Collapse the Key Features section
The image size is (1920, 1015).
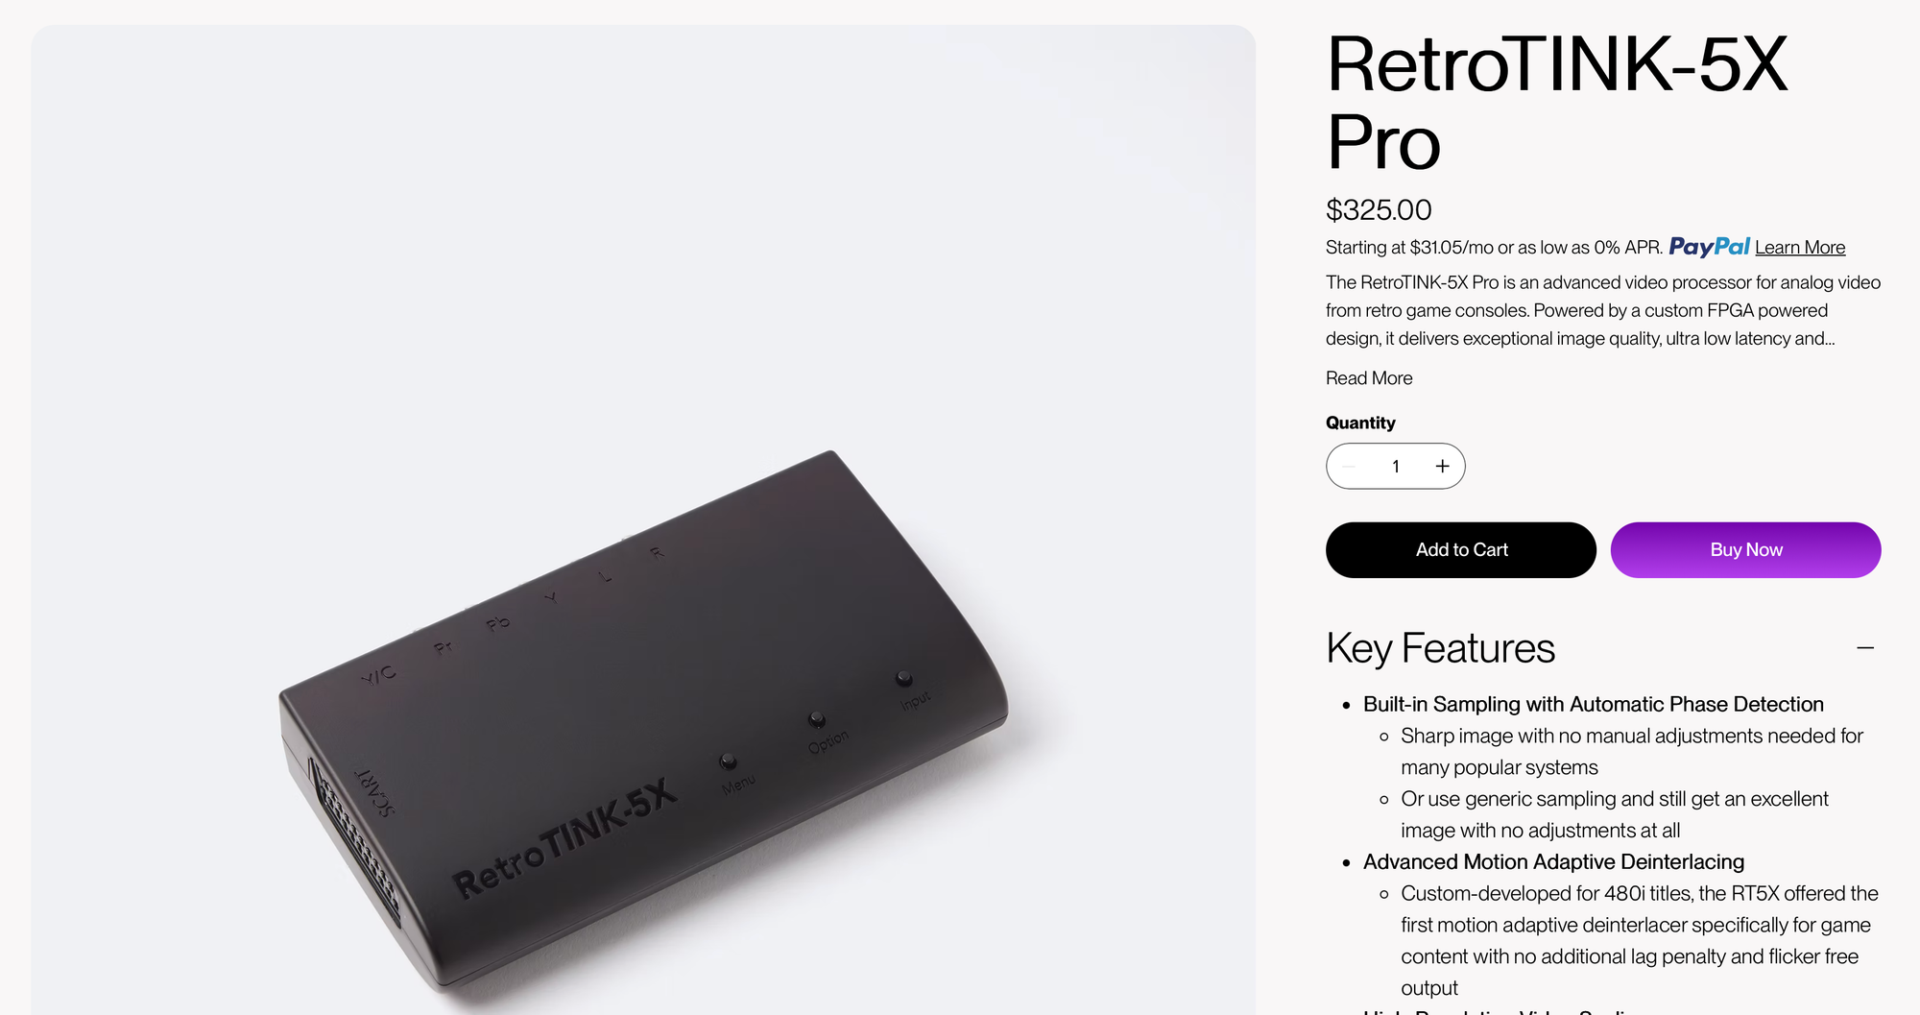click(x=1865, y=648)
